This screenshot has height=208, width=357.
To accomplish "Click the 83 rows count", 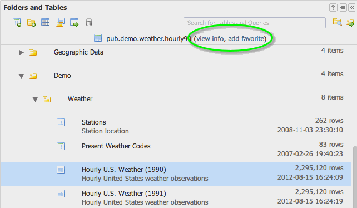I will tap(331, 145).
